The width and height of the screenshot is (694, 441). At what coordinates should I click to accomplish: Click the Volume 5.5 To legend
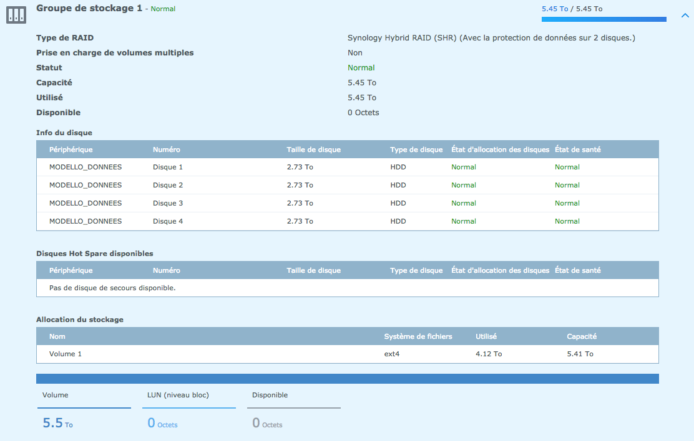[x=84, y=410]
